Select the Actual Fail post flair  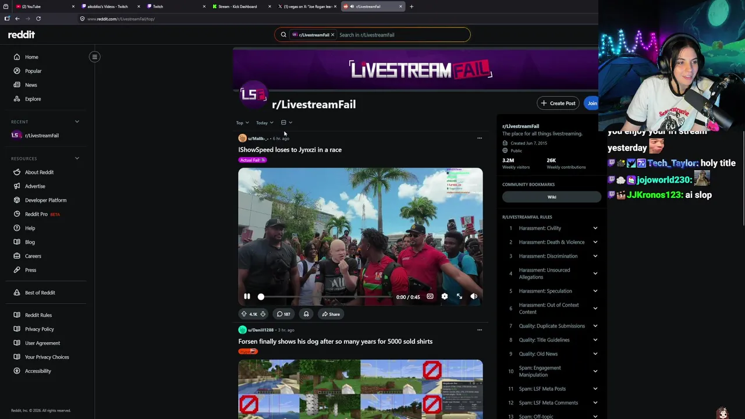(252, 160)
